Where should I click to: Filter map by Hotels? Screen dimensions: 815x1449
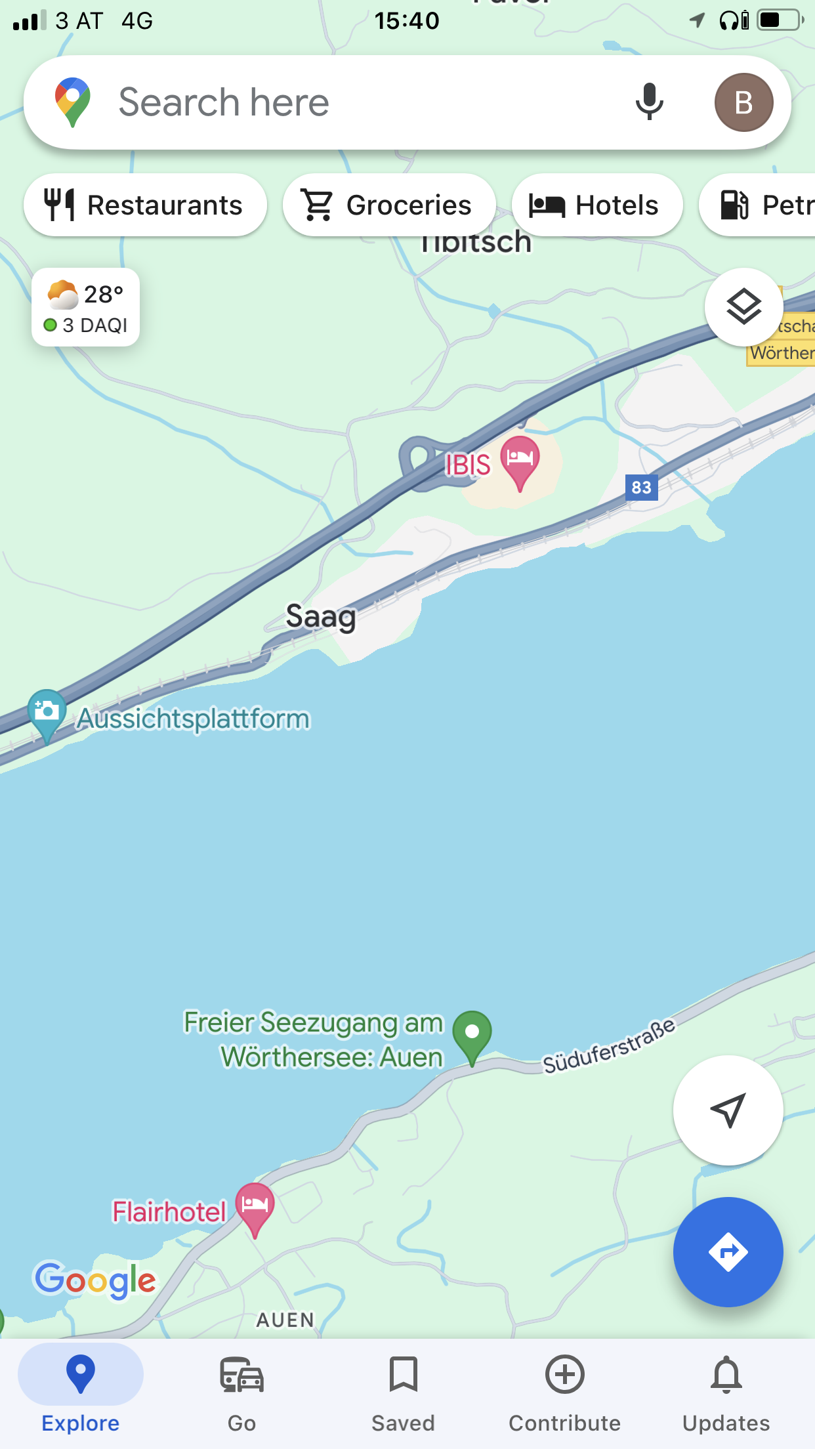click(596, 205)
